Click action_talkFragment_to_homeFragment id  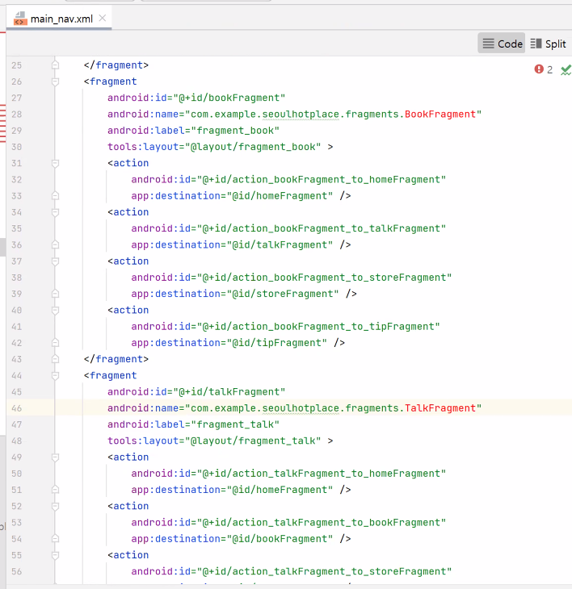coord(336,474)
